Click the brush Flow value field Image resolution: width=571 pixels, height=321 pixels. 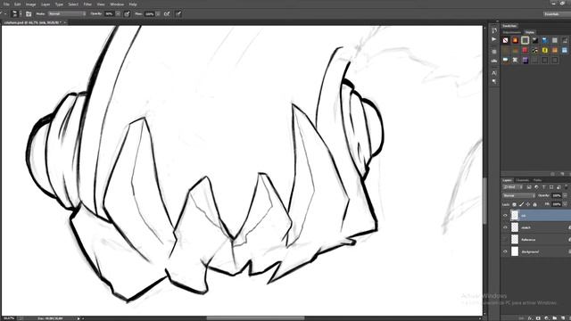click(149, 14)
